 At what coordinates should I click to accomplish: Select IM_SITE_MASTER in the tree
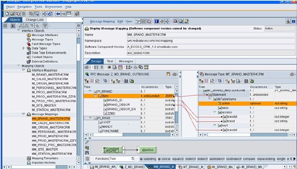pos(44,105)
